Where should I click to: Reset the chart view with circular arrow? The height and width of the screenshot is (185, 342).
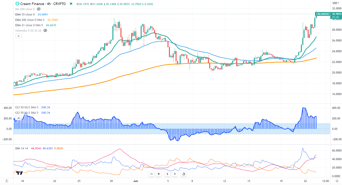coord(184,174)
